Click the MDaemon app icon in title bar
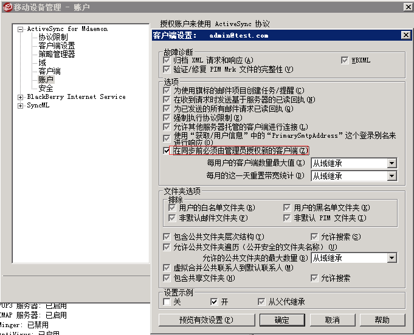Screen dimensions: 414x335 click(x=8, y=7)
